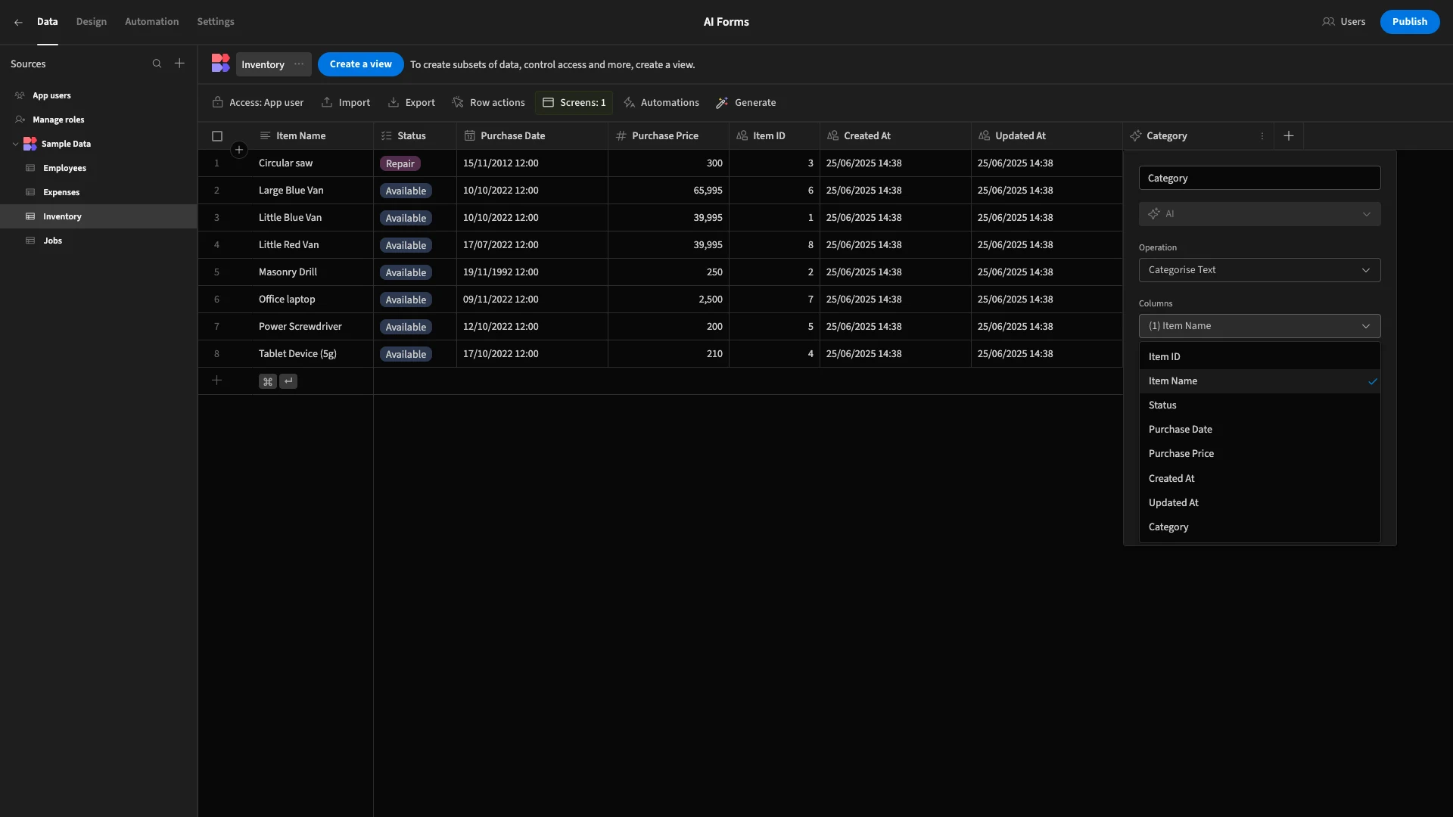
Task: Click the Budibase logo next to Inventory
Action: (x=220, y=64)
